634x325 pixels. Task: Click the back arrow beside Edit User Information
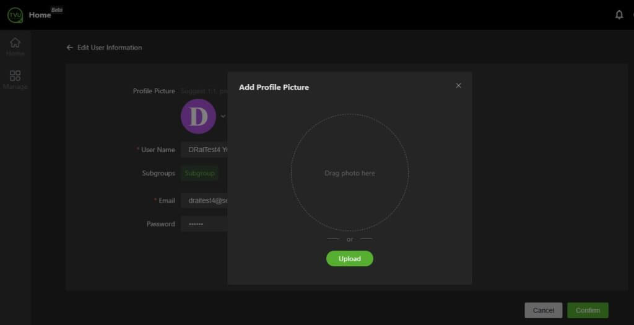click(70, 48)
